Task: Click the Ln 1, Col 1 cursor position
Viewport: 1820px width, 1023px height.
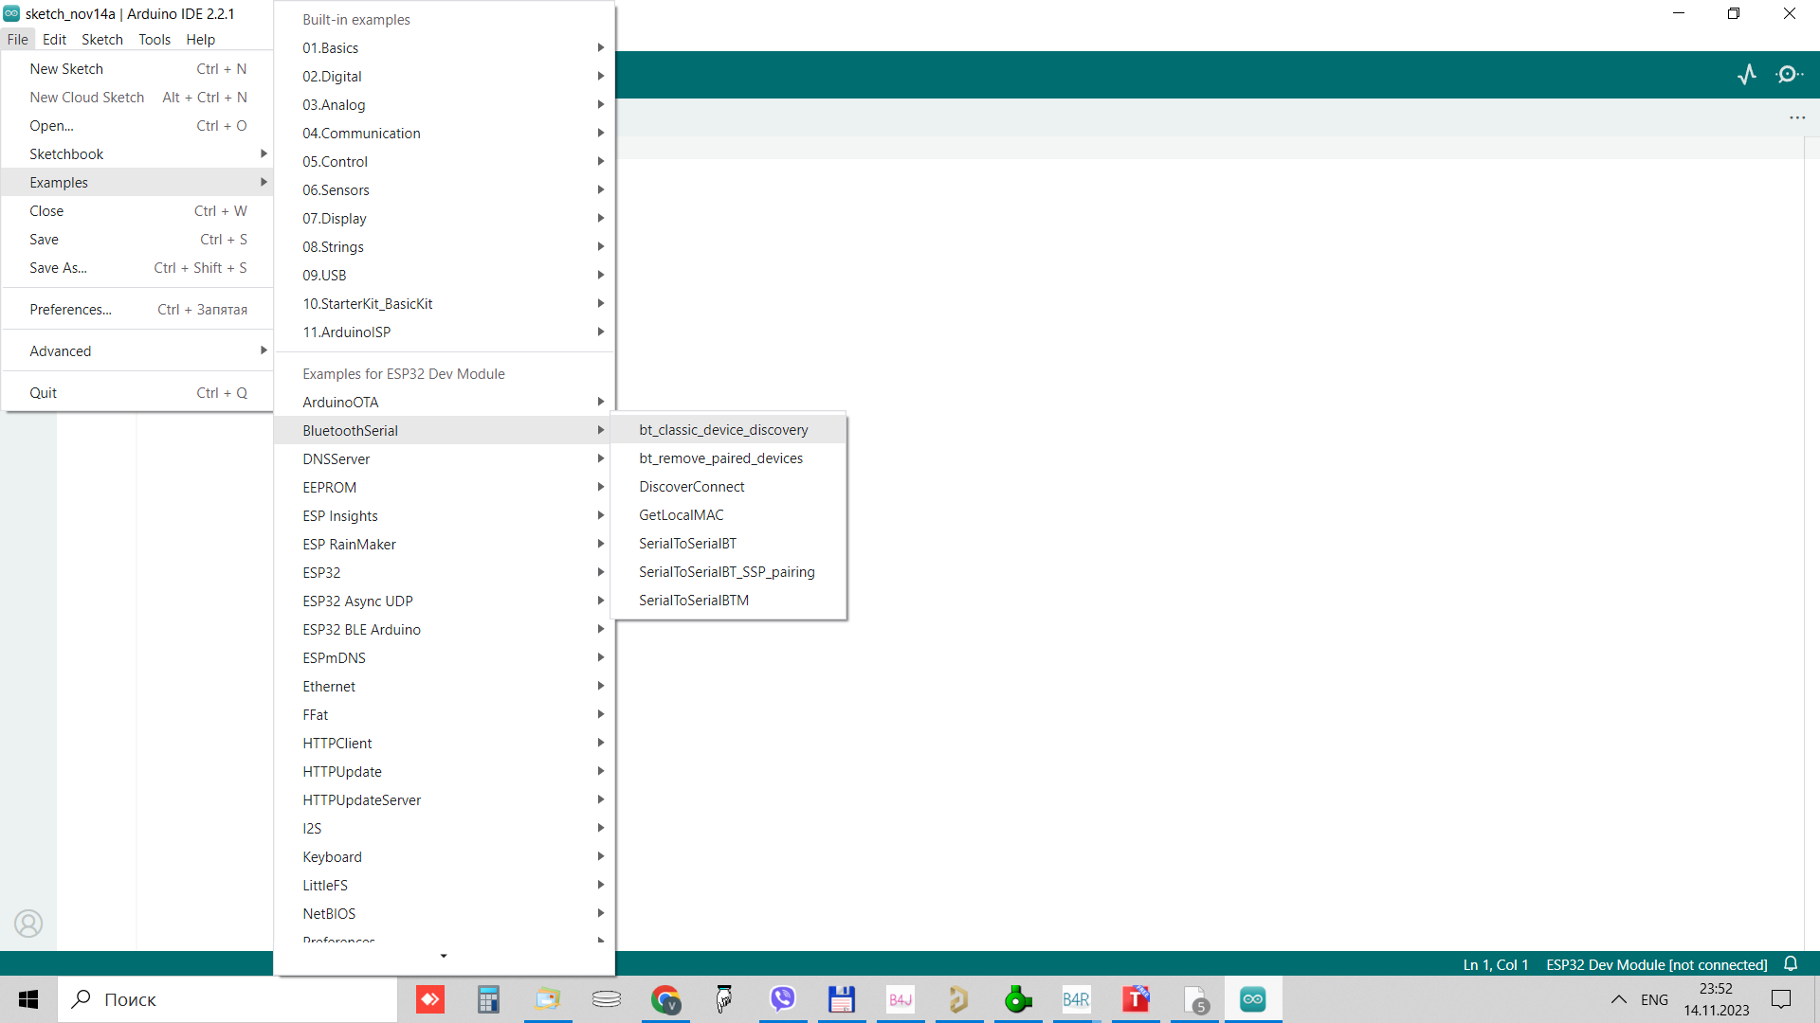Action: click(1495, 964)
